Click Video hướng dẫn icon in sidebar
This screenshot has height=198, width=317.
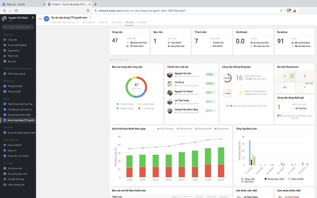coord(5,184)
